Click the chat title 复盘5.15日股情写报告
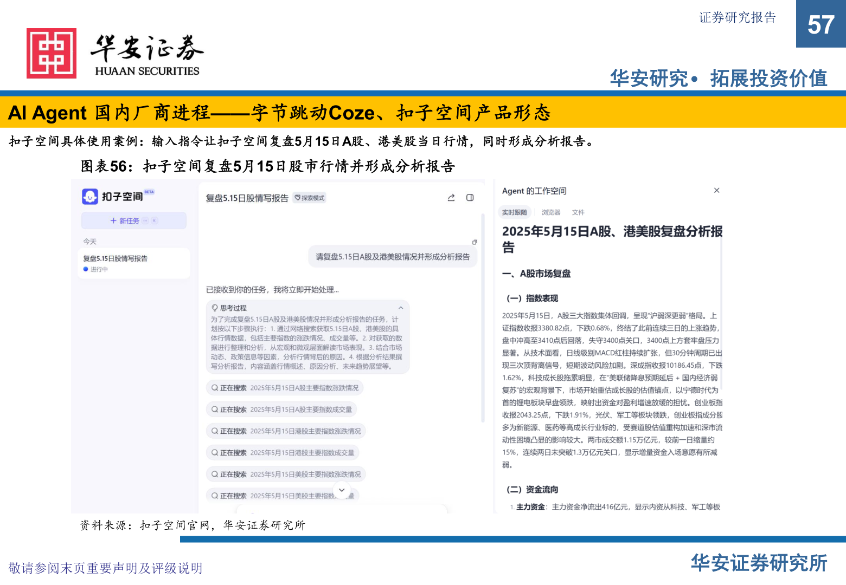This screenshot has width=846, height=585. 247,198
